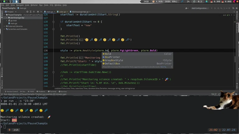Click the Expand All icon in Project panel

tap(30, 12)
